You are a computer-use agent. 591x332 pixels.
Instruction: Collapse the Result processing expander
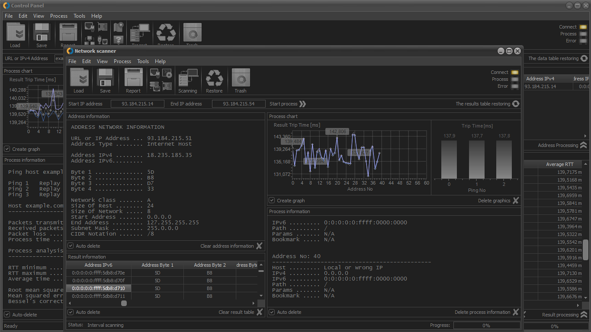[x=583, y=315]
